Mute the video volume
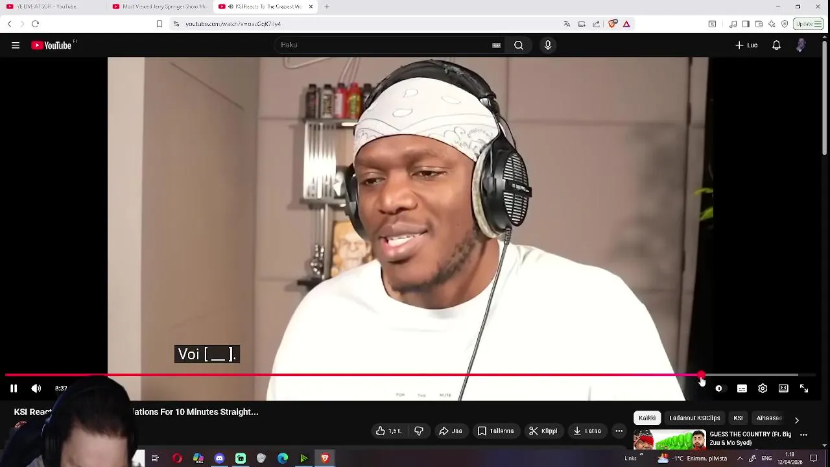 coord(36,389)
